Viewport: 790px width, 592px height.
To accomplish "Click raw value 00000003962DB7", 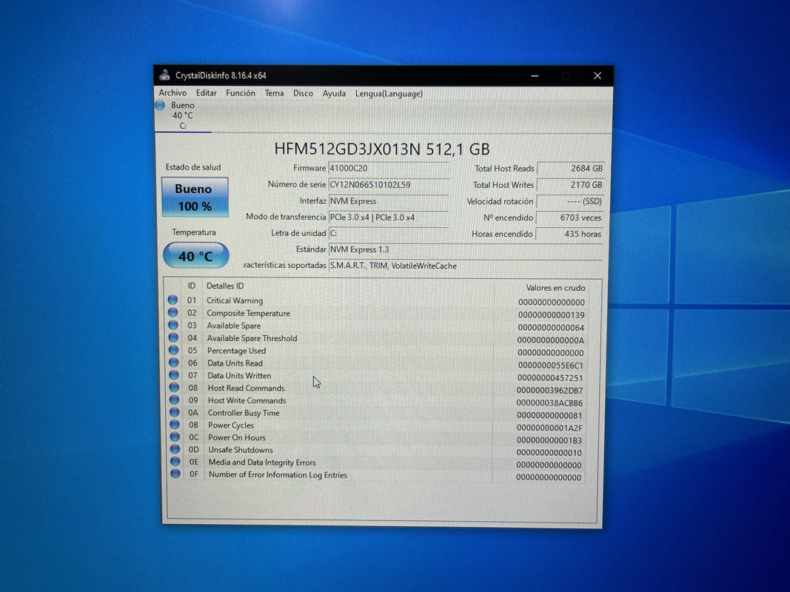I will click(x=549, y=391).
